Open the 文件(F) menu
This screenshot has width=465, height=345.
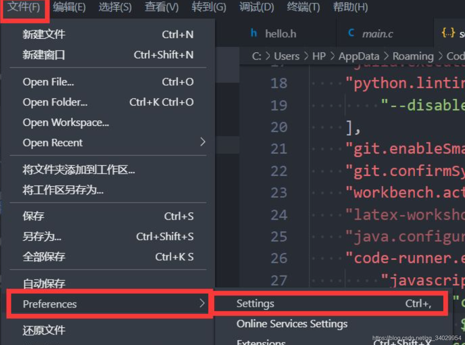pyautogui.click(x=24, y=7)
